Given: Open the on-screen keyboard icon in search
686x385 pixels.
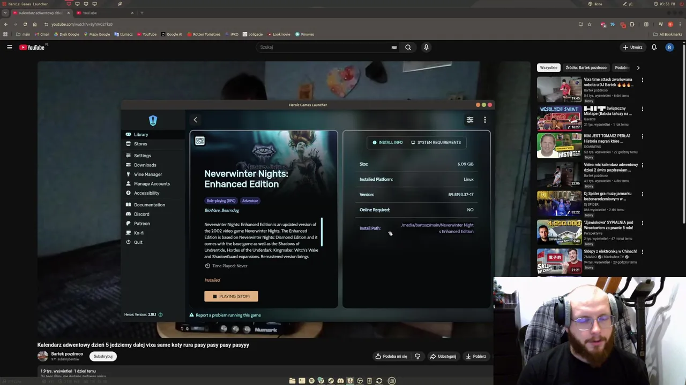Looking at the screenshot, I should [394, 47].
